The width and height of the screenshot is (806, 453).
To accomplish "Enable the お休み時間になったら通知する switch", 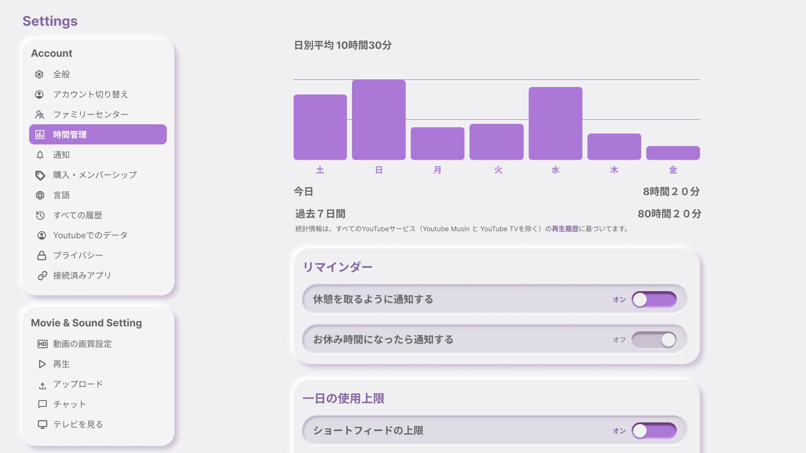I will (x=654, y=340).
